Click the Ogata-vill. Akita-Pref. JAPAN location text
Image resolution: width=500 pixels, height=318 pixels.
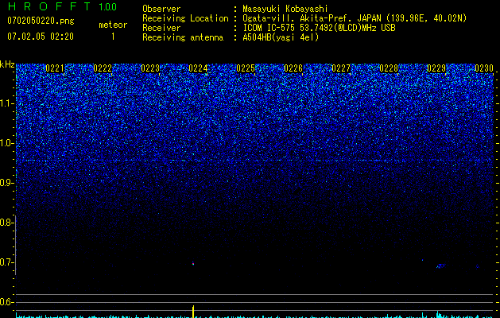coord(355,18)
